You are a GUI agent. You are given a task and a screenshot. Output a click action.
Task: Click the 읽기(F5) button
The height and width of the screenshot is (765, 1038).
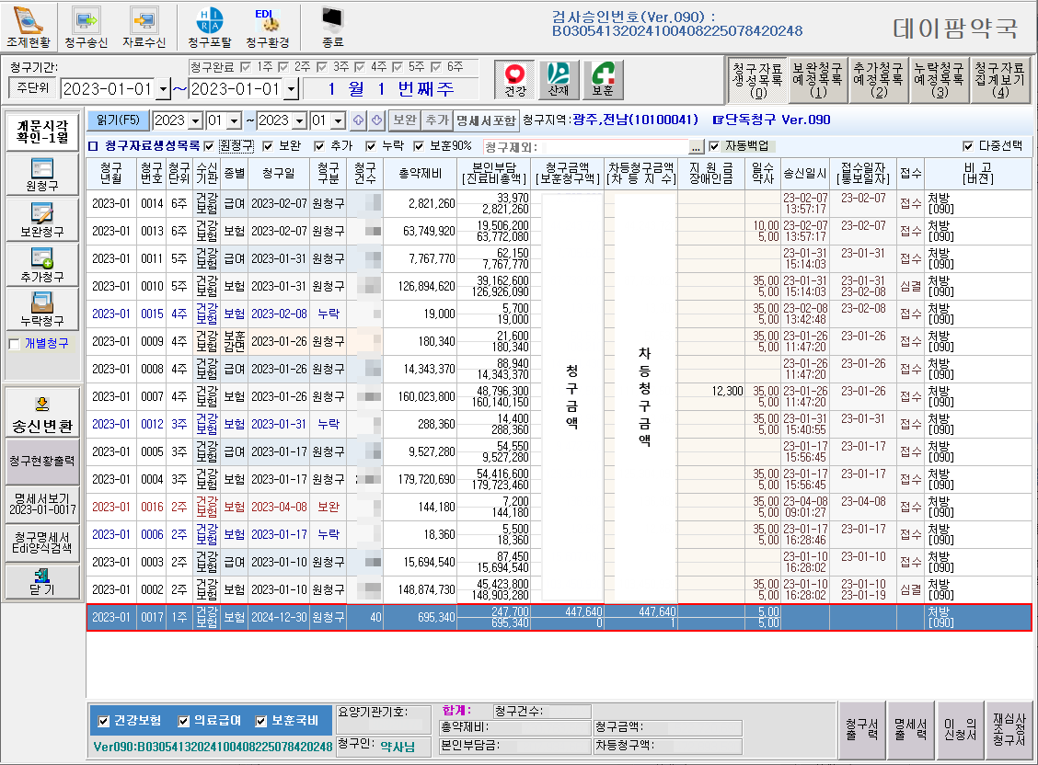(118, 120)
